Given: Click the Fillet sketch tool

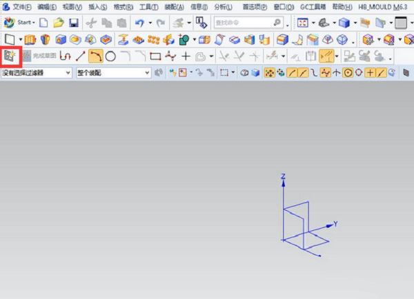Looking at the screenshot, I should [x=126, y=56].
